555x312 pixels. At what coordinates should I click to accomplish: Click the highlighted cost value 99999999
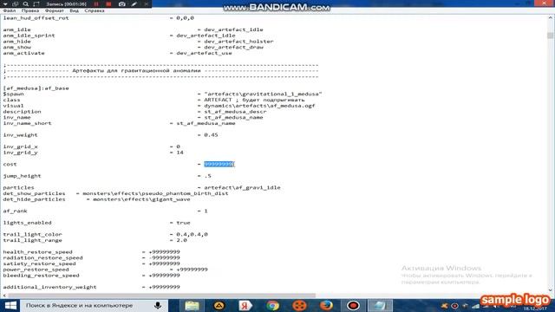(x=219, y=164)
